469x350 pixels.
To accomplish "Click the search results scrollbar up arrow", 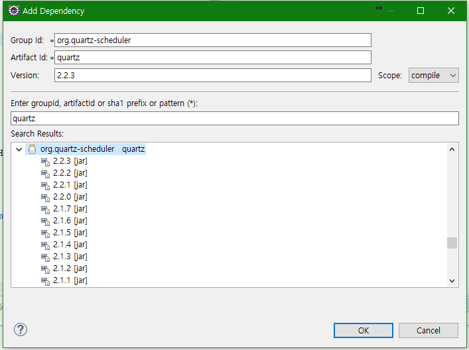I will (452, 149).
